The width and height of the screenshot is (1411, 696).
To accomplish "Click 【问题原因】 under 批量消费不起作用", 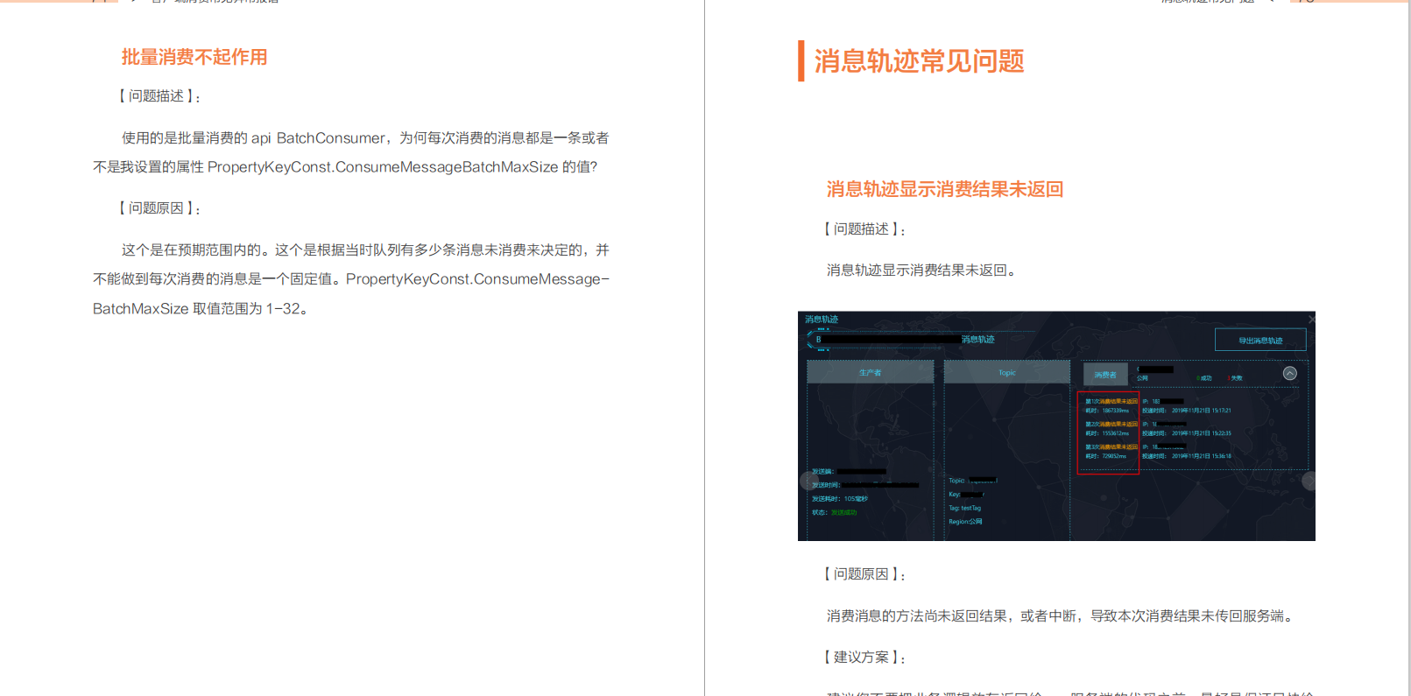I will coord(160,208).
